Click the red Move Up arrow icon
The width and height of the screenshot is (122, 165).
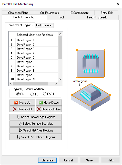(x=16, y=103)
